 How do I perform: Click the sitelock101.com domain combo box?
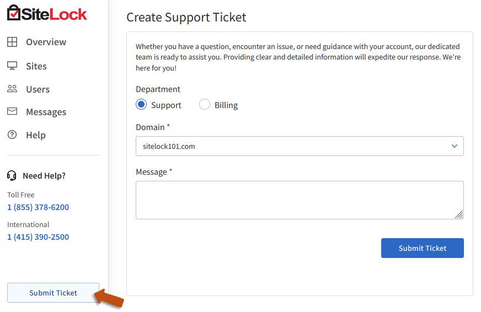tap(292, 146)
